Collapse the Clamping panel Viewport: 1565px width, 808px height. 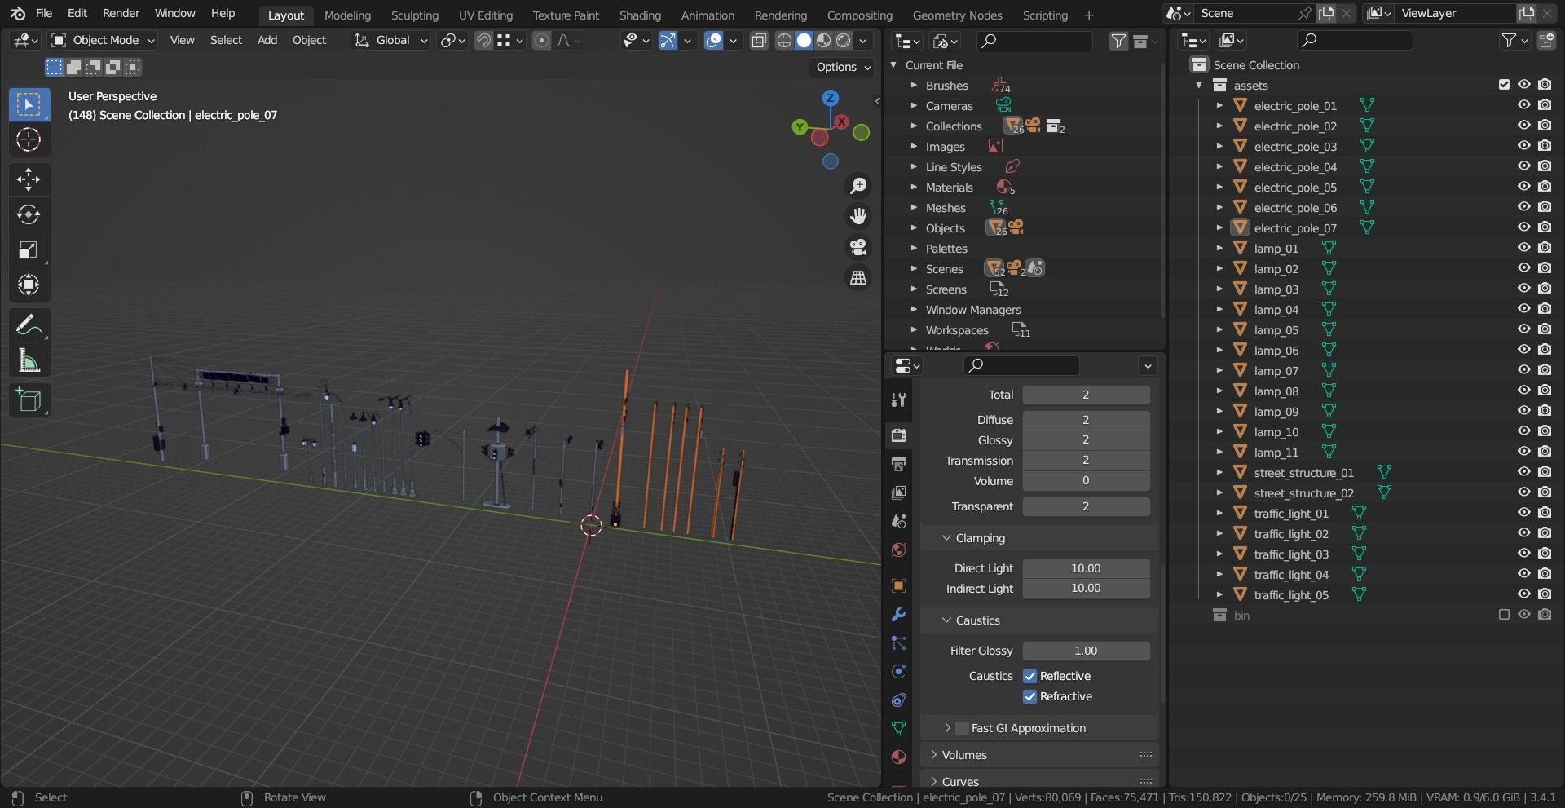946,538
